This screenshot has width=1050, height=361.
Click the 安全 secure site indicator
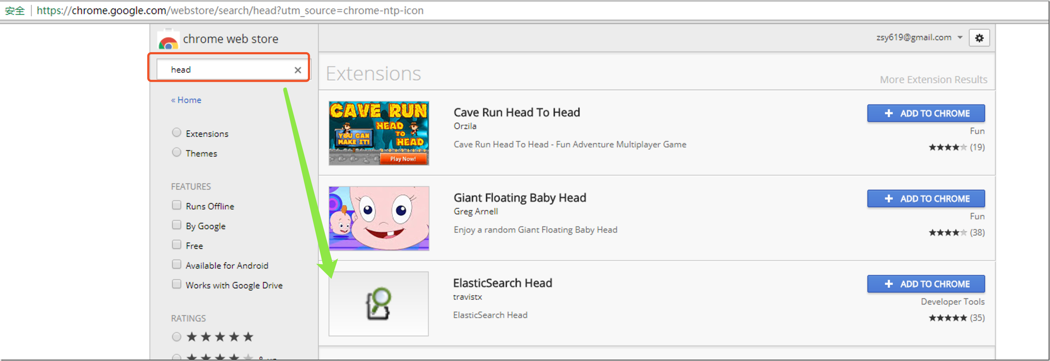tap(15, 11)
